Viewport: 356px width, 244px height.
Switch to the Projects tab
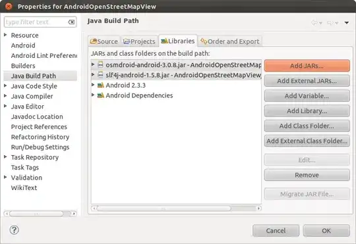coord(139,41)
